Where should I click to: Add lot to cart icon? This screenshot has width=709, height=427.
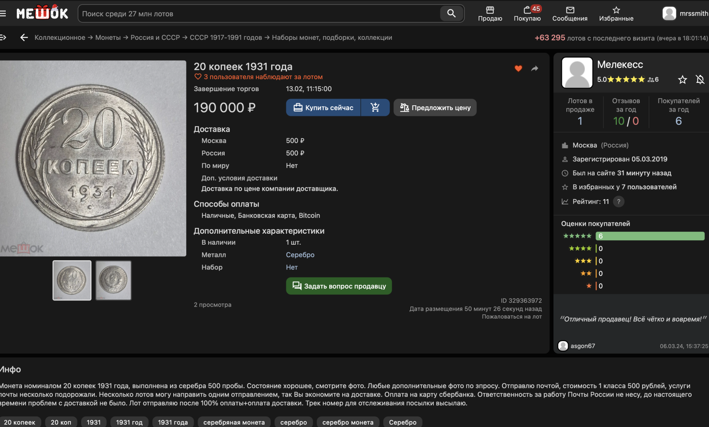[x=375, y=108]
